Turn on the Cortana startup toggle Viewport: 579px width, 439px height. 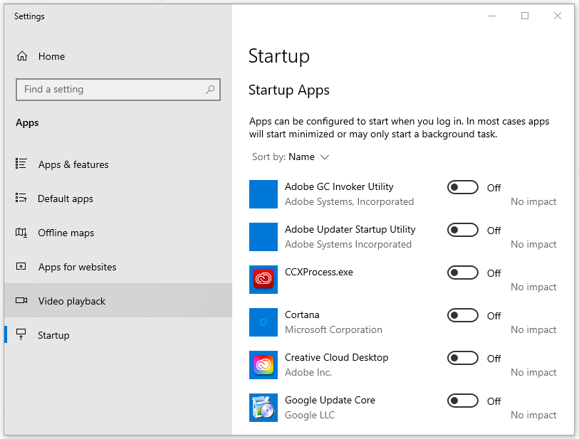tap(463, 315)
